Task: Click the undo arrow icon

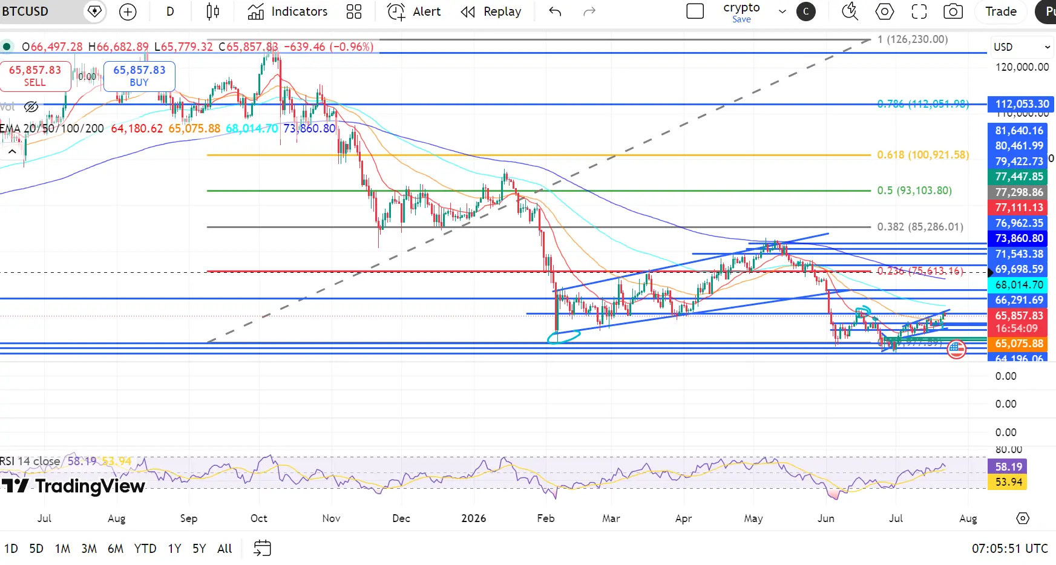Action: coord(555,11)
